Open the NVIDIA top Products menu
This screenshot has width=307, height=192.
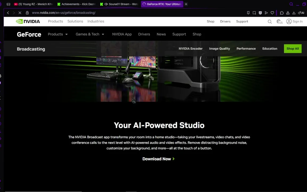point(55,21)
